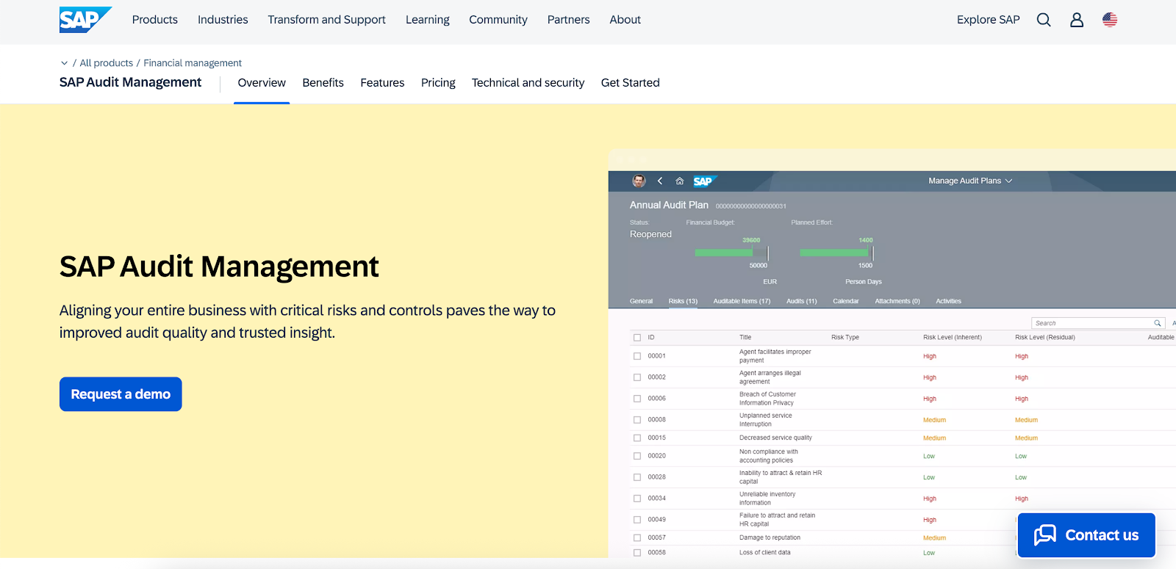Screen dimensions: 1176x569
Task: Click 'Damage to reputation' row title
Action: tap(770, 538)
